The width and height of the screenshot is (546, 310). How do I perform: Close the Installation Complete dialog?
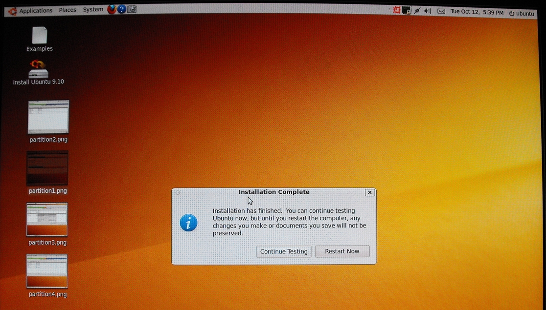(x=370, y=192)
